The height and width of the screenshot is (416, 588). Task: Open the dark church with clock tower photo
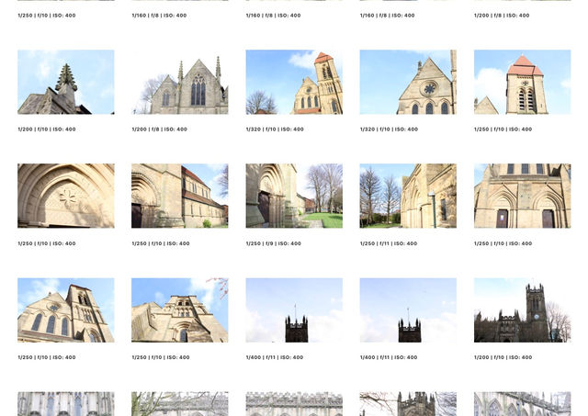[523, 310]
